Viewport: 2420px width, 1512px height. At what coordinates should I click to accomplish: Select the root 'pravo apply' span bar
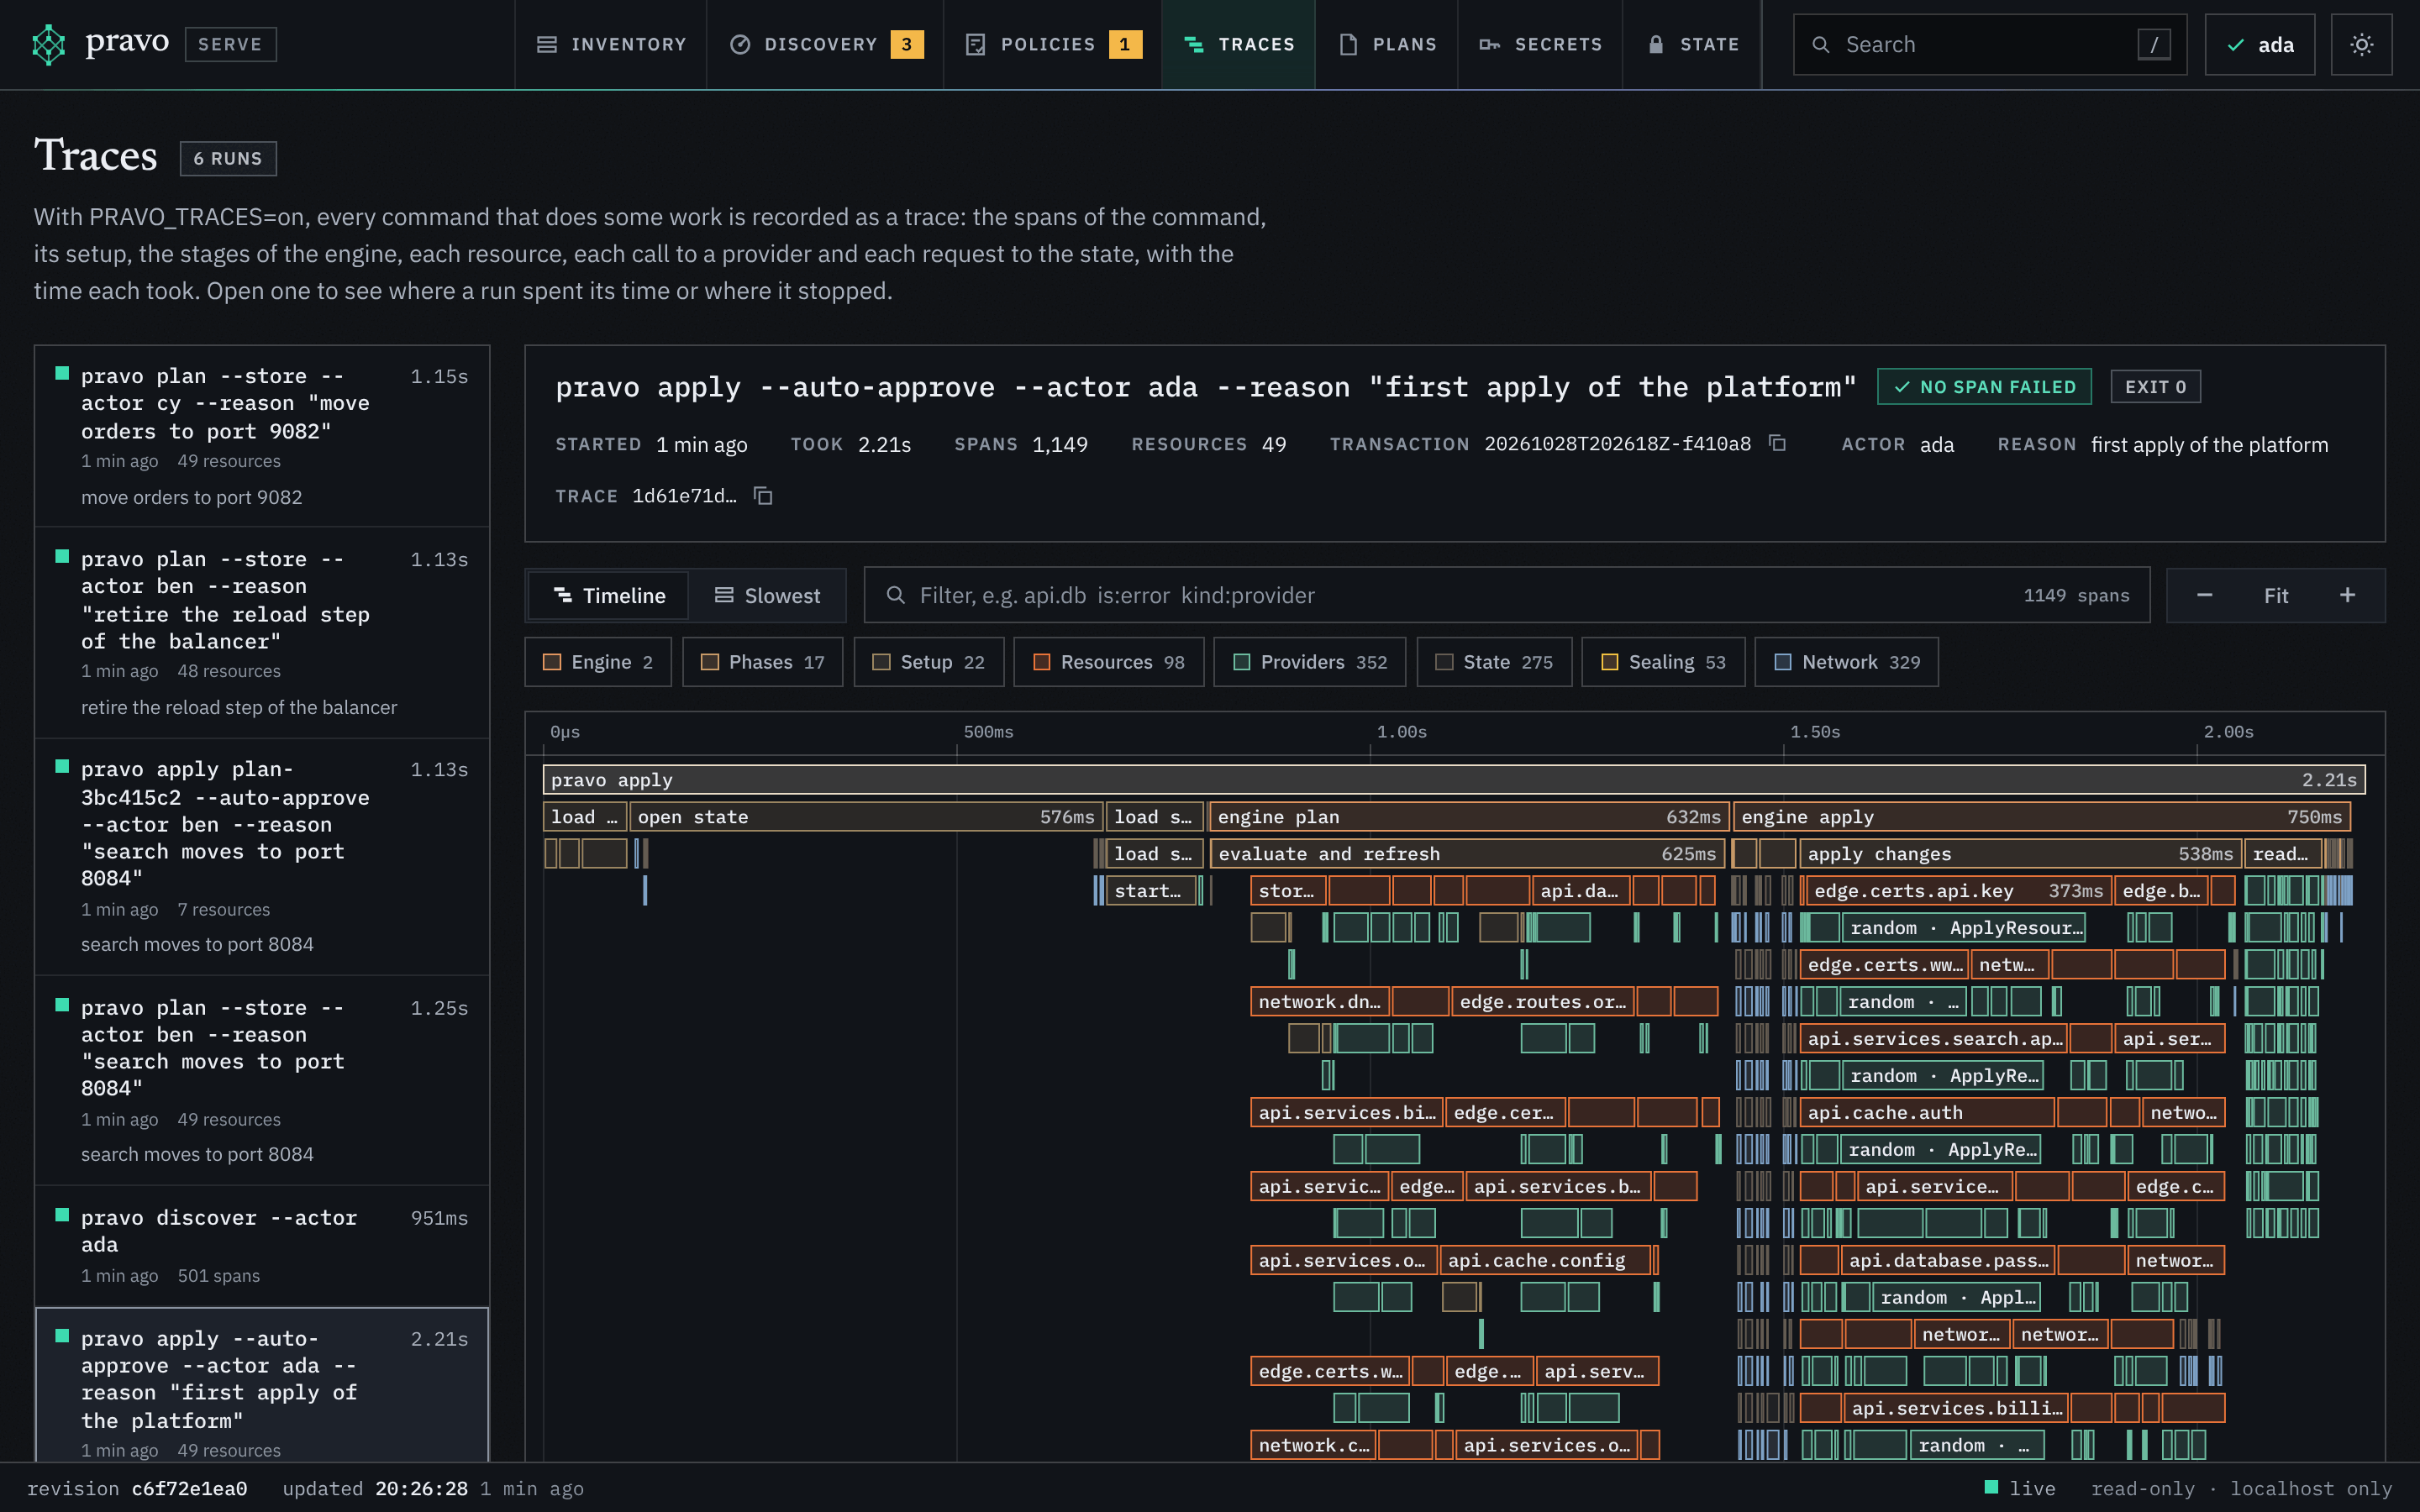point(1453,780)
